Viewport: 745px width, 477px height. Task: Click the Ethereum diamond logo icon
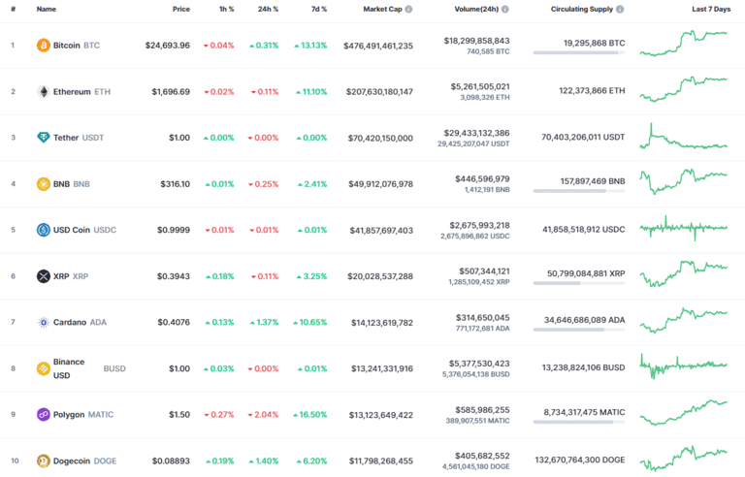pos(43,92)
